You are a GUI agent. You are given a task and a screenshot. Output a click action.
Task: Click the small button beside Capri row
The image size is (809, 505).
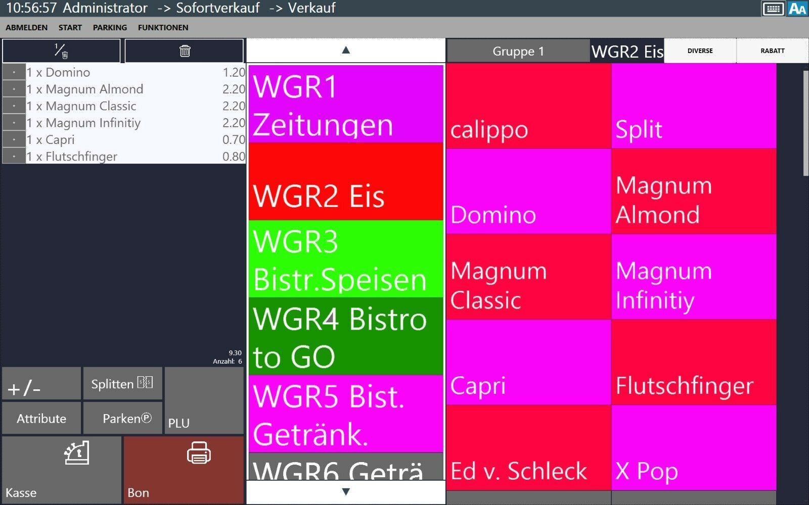(x=14, y=139)
